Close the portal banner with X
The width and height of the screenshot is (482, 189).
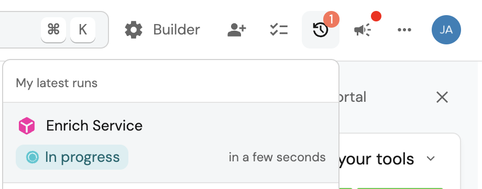point(442,98)
